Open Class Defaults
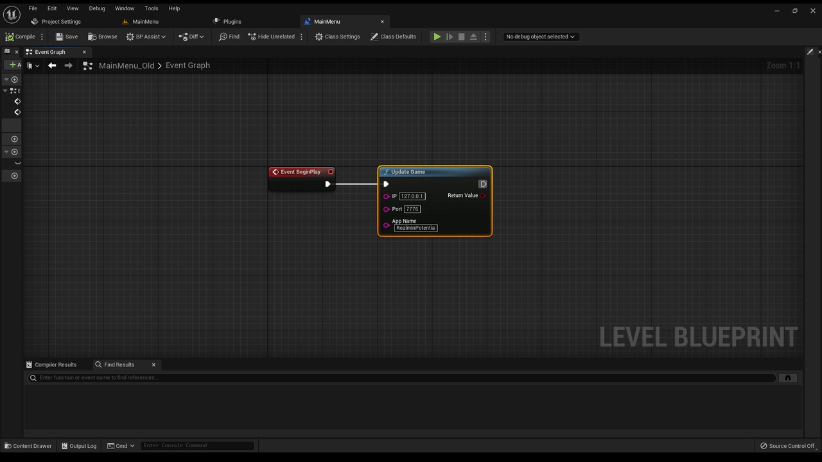Screen dimensions: 822x462 click(393, 37)
